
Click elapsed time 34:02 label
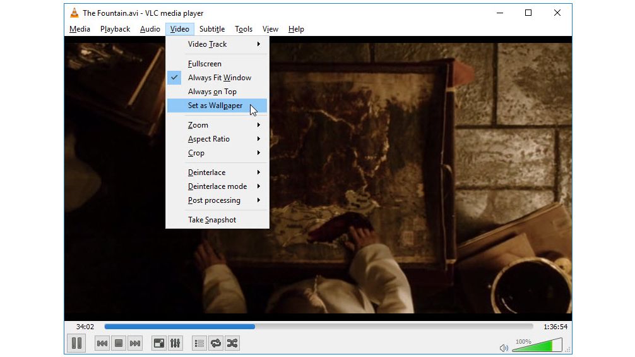click(x=85, y=327)
